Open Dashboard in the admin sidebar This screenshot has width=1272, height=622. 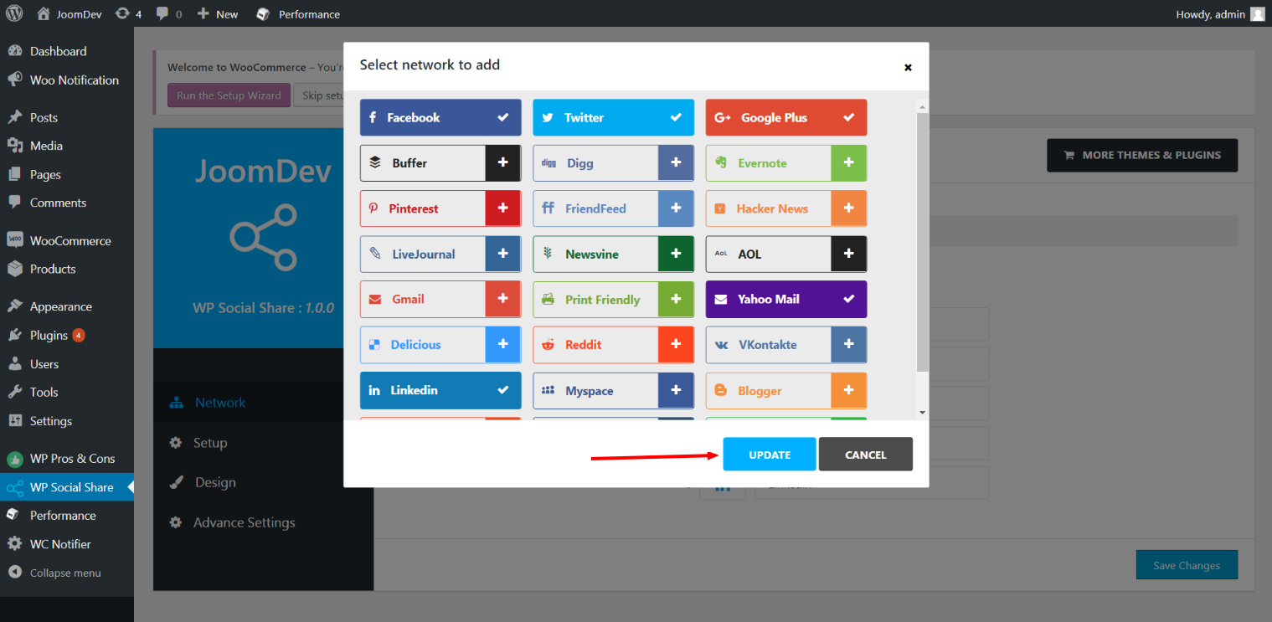click(67, 51)
